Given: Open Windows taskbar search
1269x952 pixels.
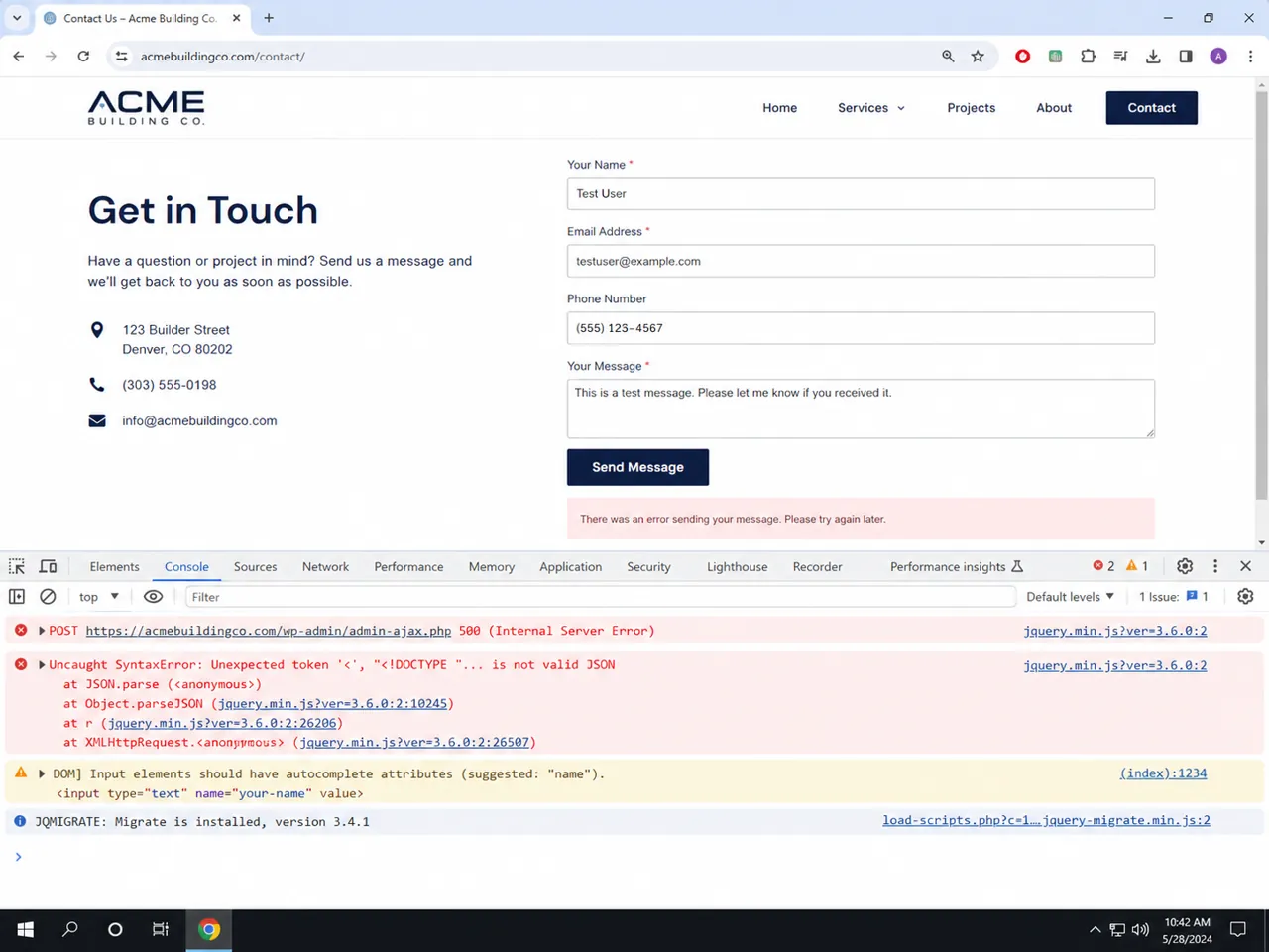Looking at the screenshot, I should pyautogui.click(x=70, y=929).
